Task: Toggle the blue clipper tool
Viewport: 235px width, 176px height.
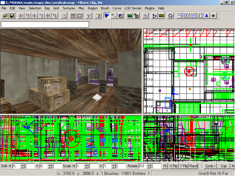Action: 107,16
